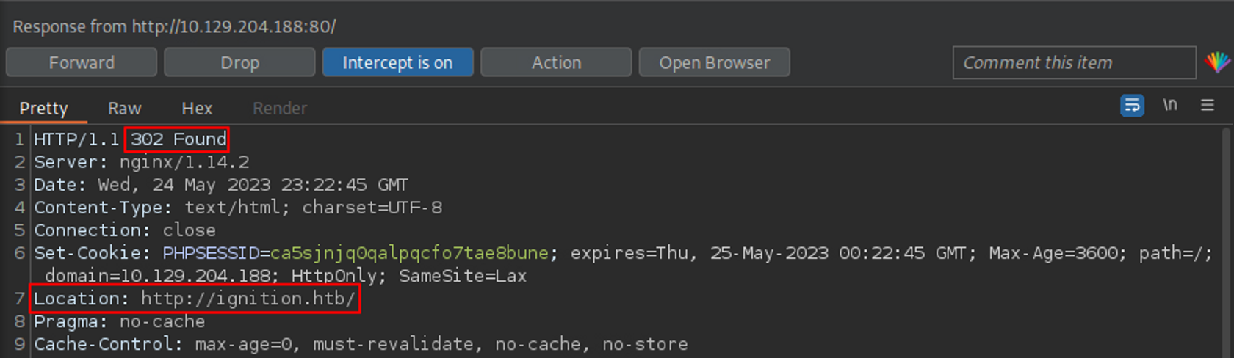
Task: Select the 302 Found status text
Action: 178,139
